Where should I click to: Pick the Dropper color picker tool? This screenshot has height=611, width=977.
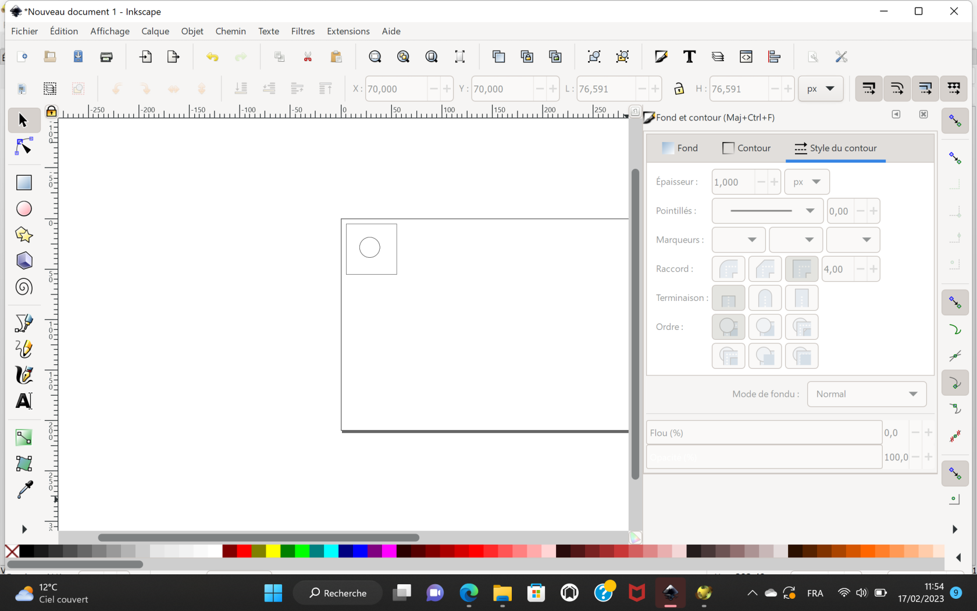click(23, 490)
